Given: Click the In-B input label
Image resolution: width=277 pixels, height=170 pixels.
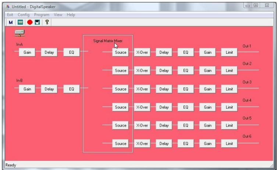Looking at the screenshot, I should (x=19, y=81).
